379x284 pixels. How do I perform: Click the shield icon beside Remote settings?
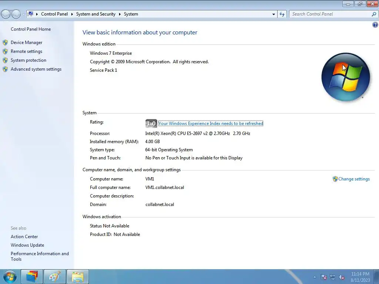pyautogui.click(x=5, y=51)
